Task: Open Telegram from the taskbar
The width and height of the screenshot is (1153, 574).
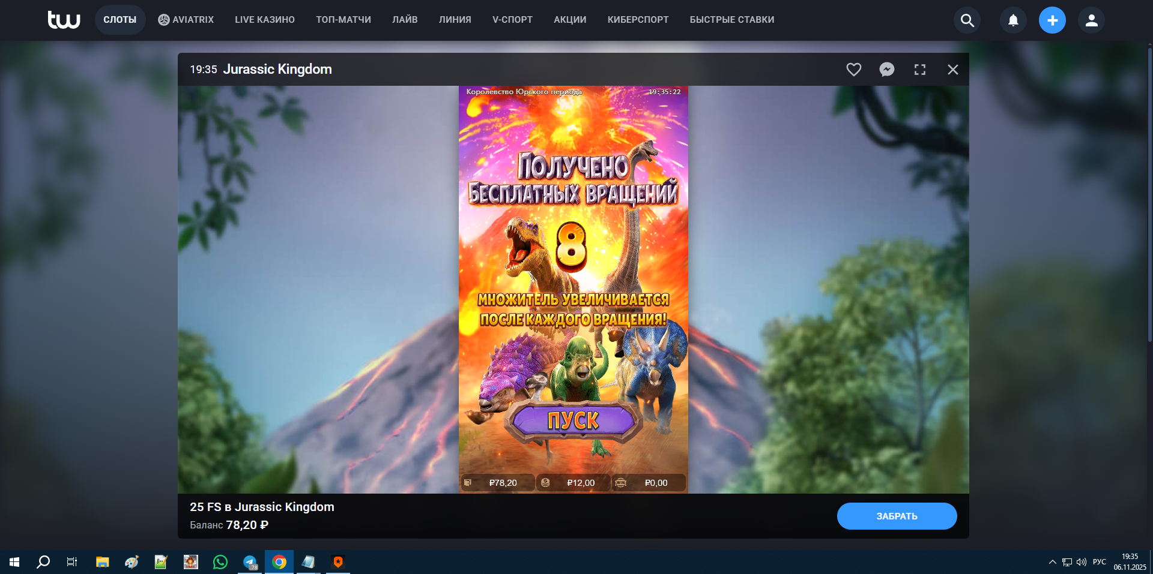Action: (250, 562)
